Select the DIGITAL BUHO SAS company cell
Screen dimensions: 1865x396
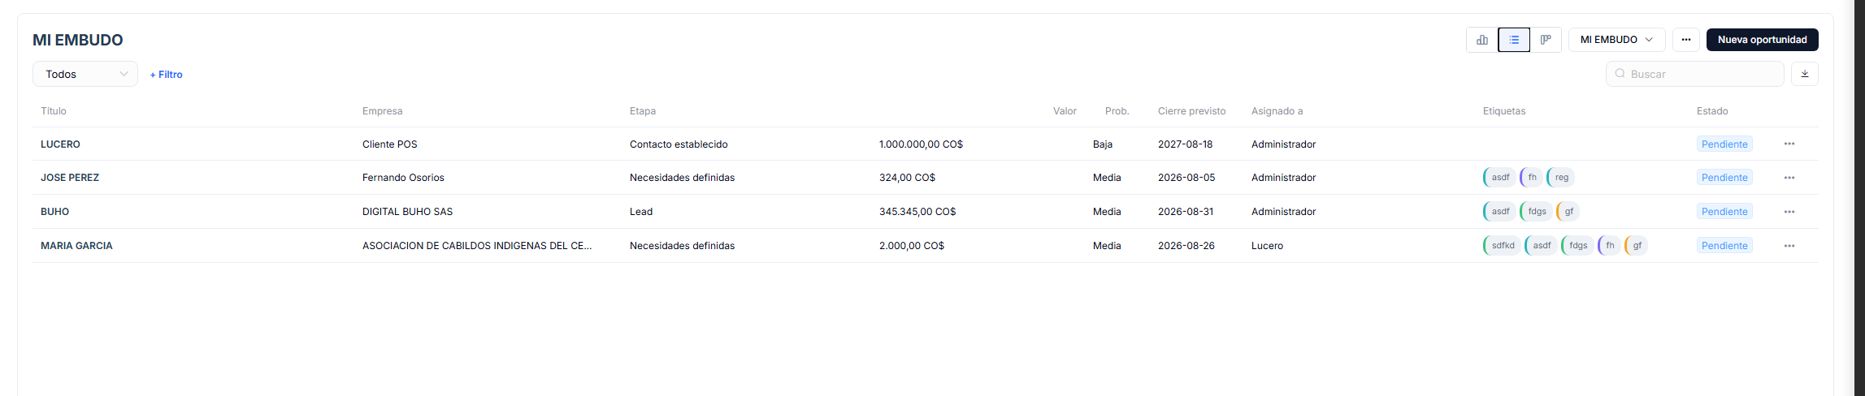click(x=407, y=212)
